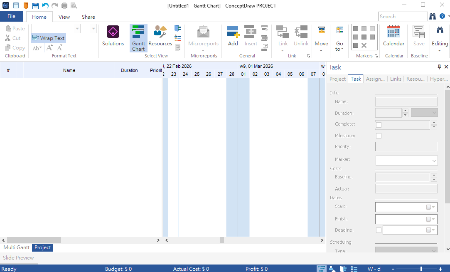450x272 pixels.
Task: Click the task table horizontal scrollbar thumb
Action: 34,240
